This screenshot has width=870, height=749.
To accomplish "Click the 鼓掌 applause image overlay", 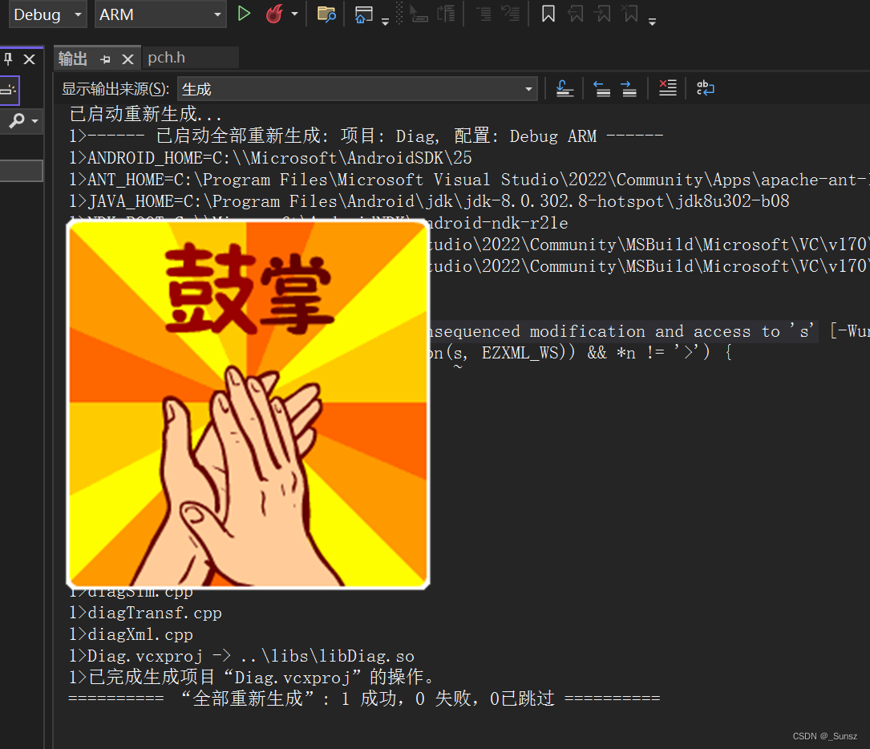I will pyautogui.click(x=249, y=401).
